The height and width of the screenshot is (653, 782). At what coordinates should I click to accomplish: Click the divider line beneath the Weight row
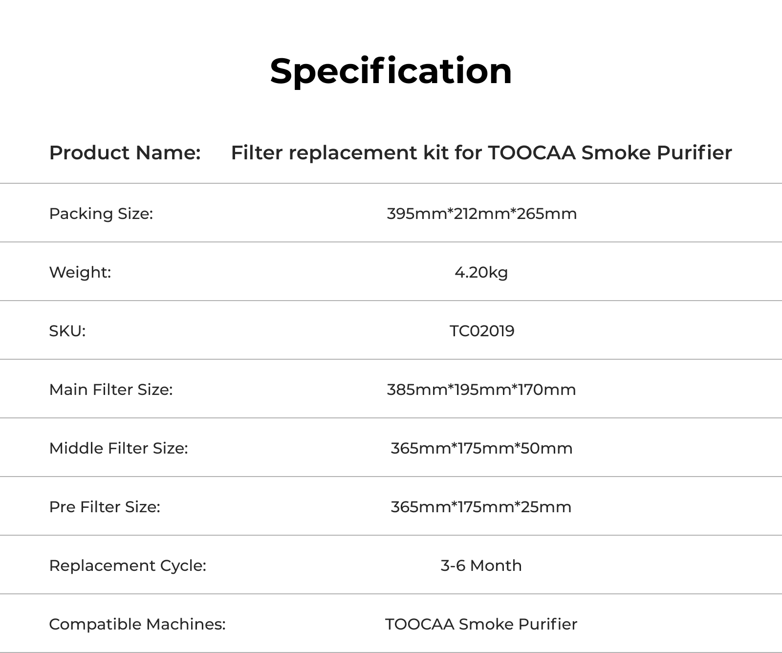[x=391, y=301]
